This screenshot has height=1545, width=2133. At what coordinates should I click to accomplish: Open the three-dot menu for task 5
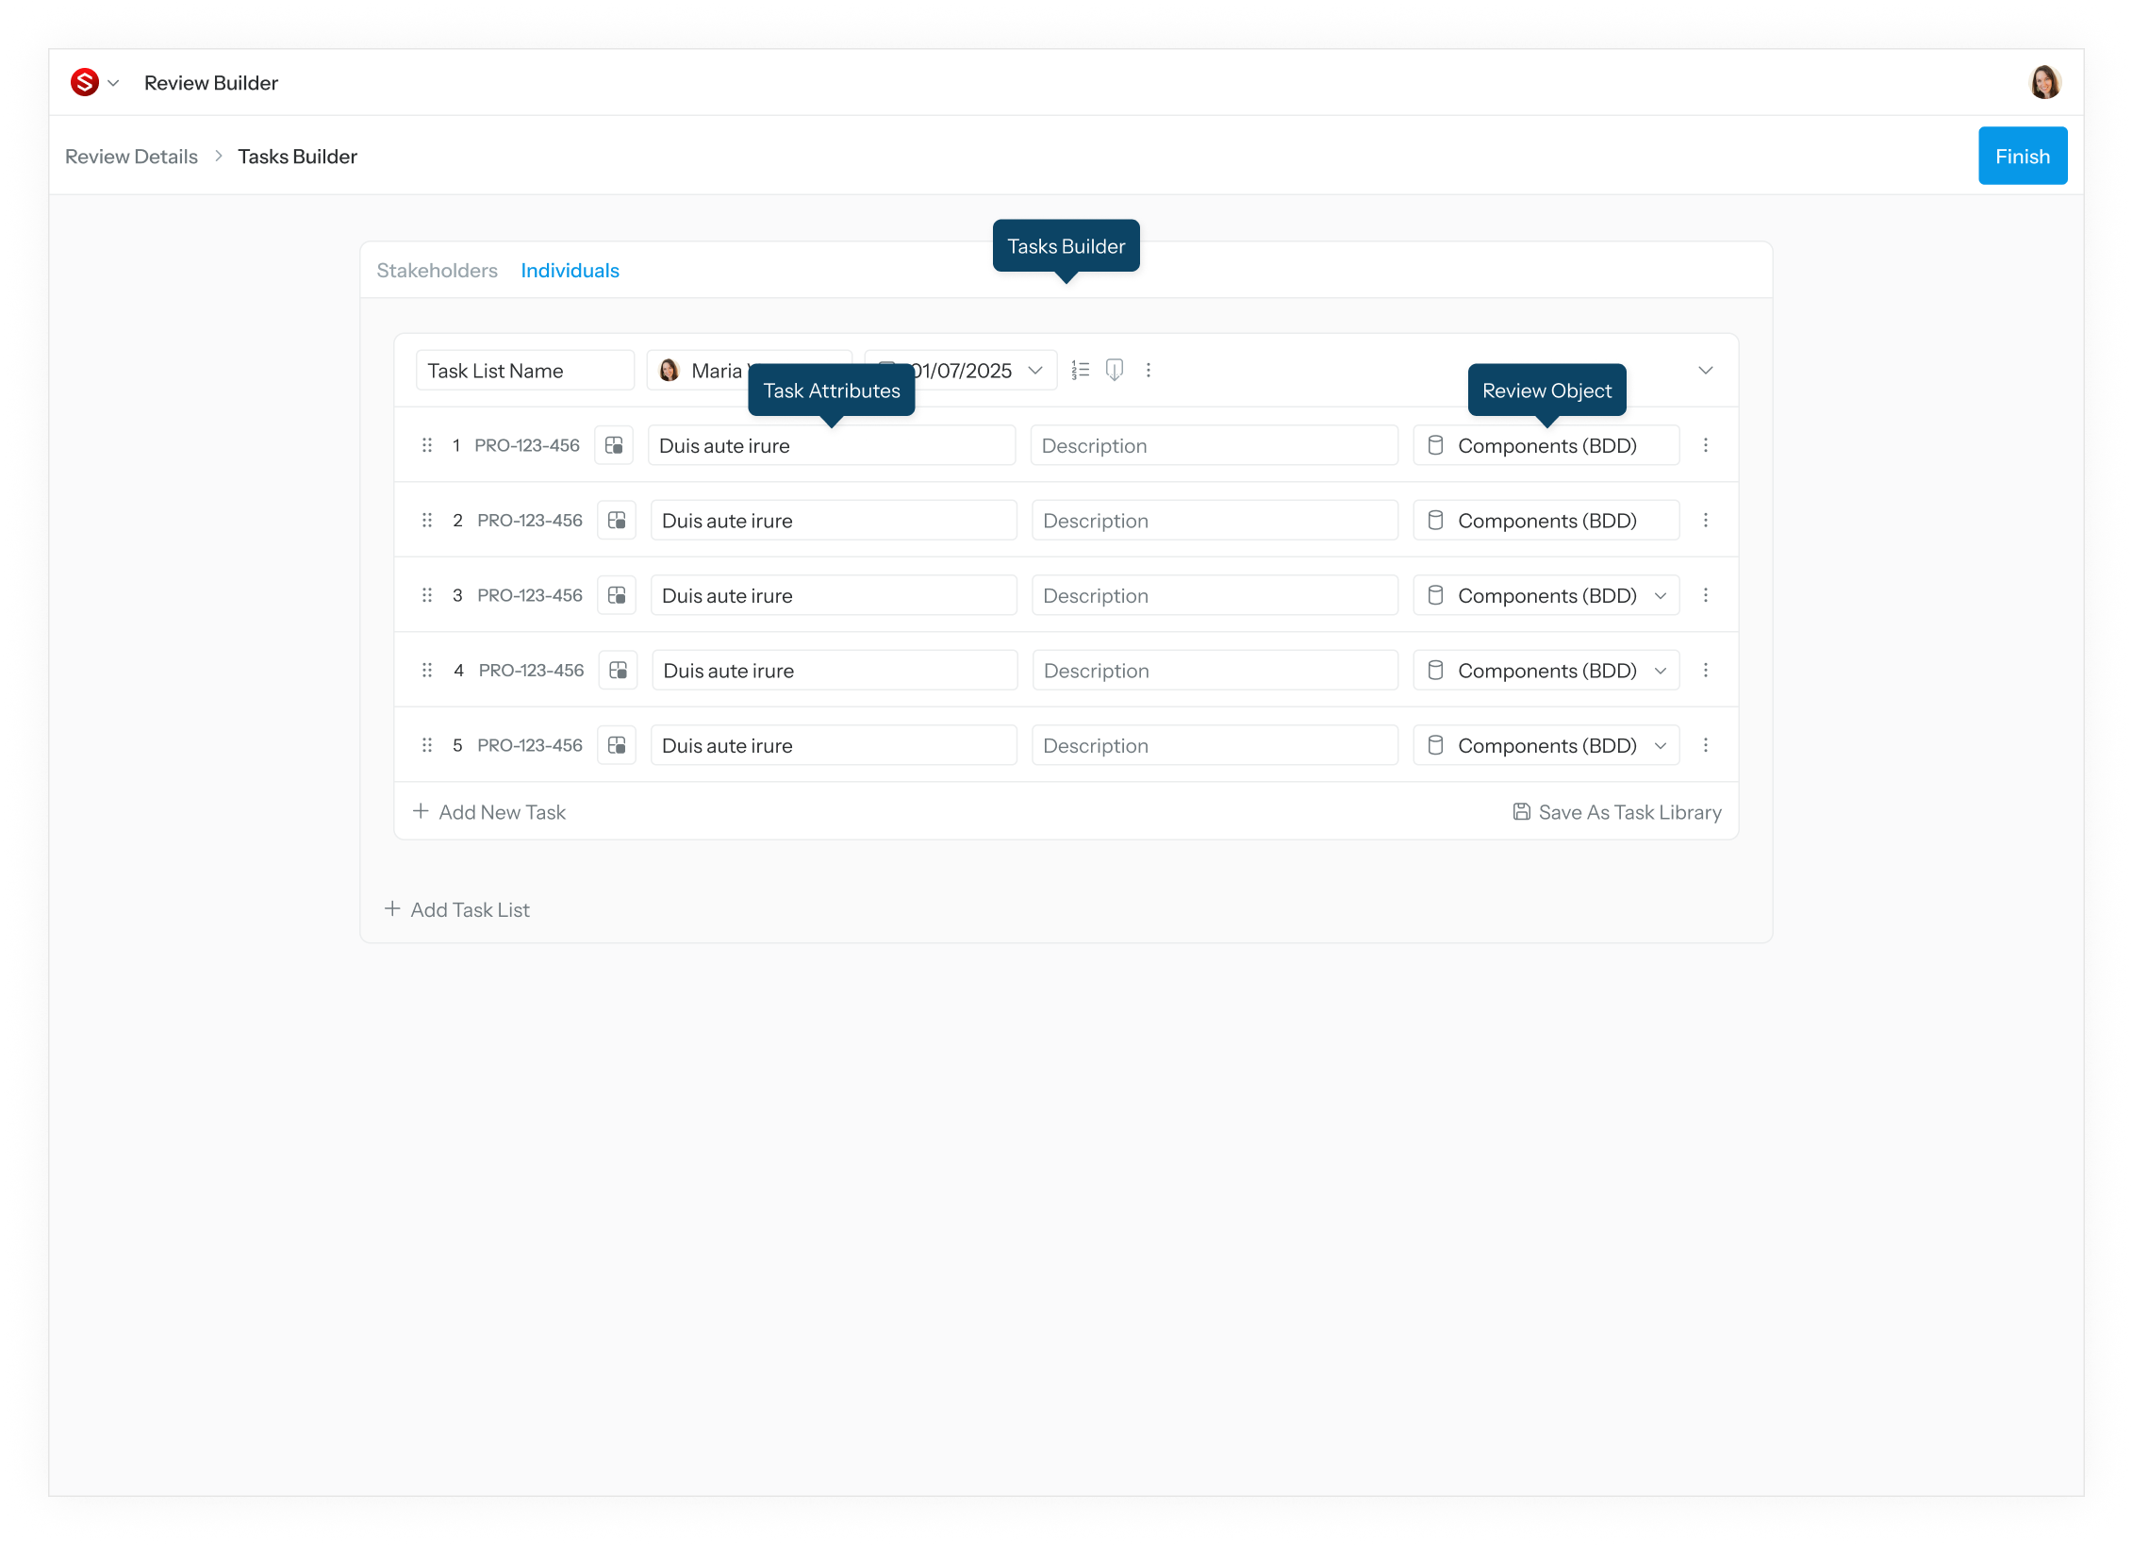click(x=1706, y=745)
